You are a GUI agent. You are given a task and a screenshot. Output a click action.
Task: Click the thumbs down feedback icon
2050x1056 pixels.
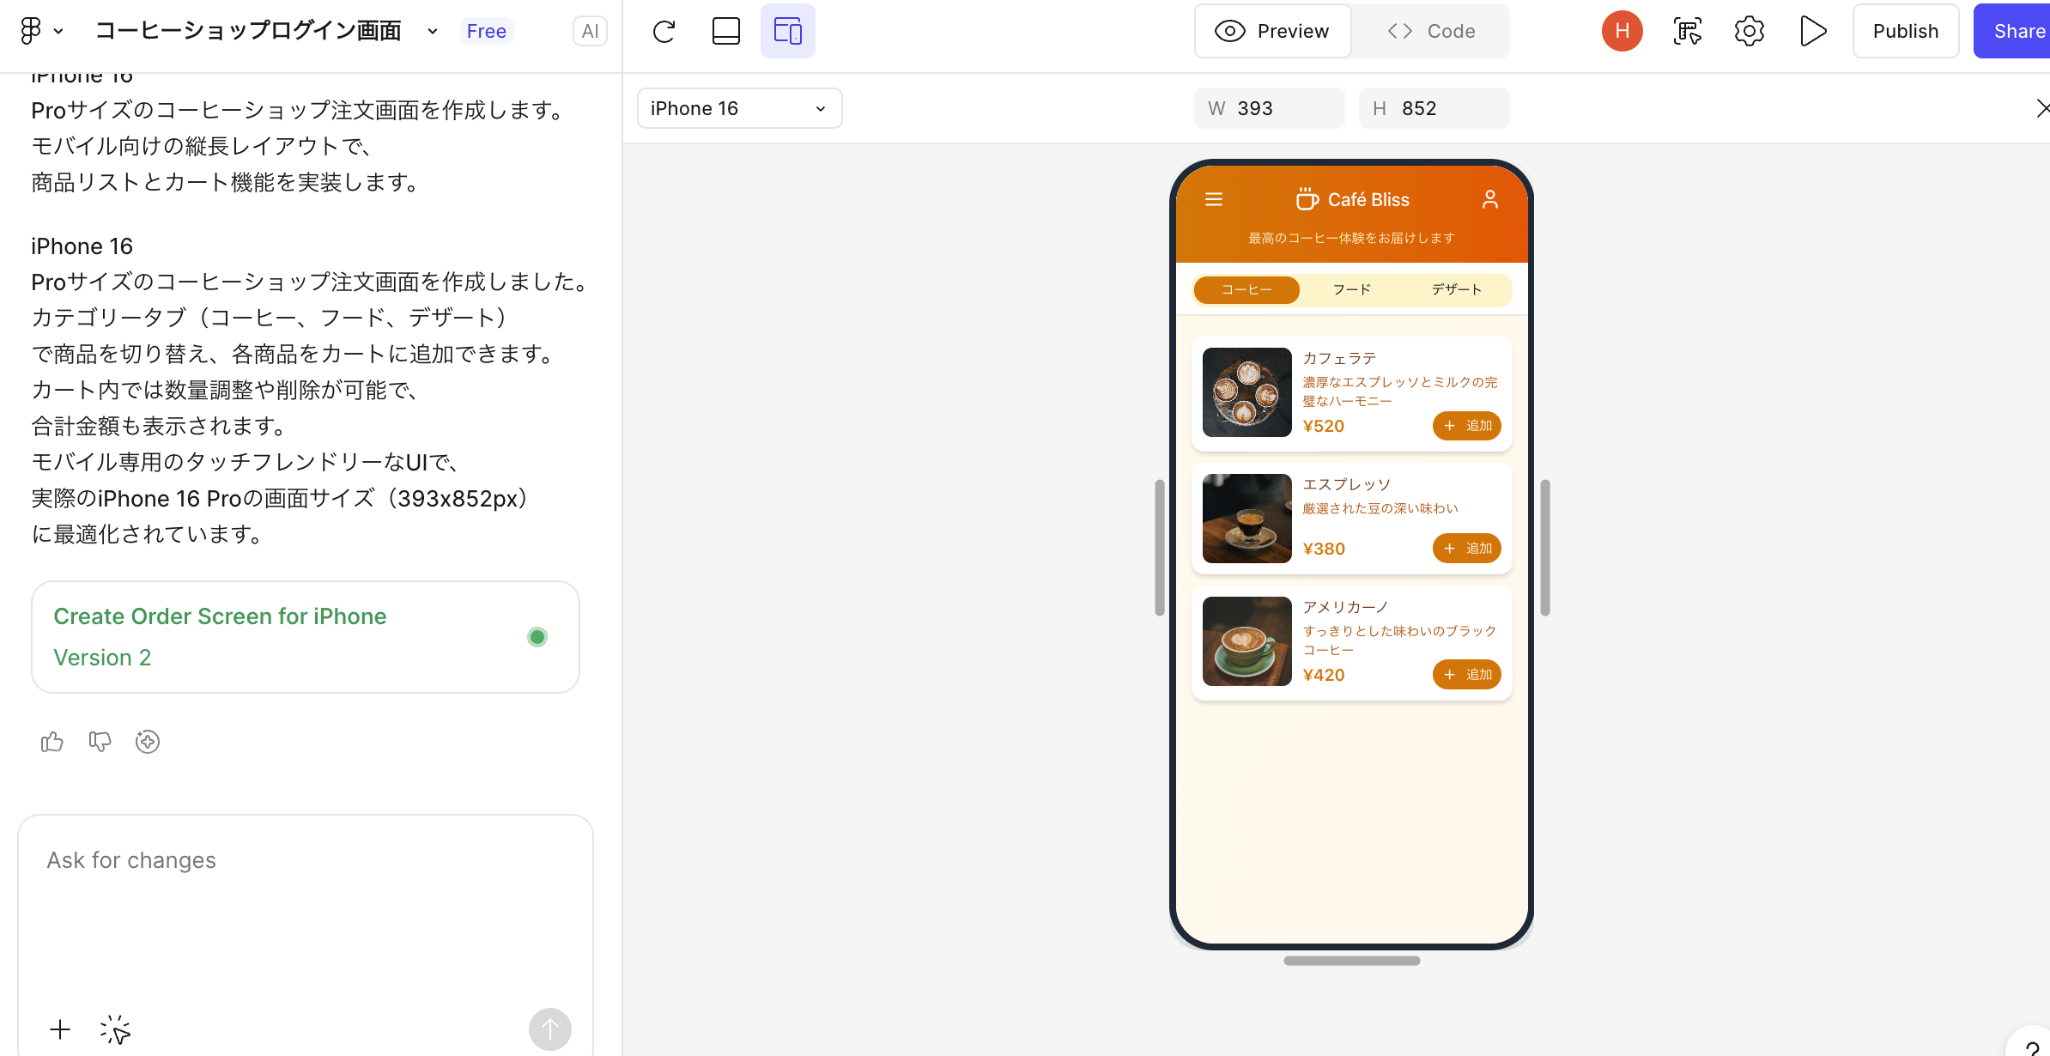tap(100, 742)
